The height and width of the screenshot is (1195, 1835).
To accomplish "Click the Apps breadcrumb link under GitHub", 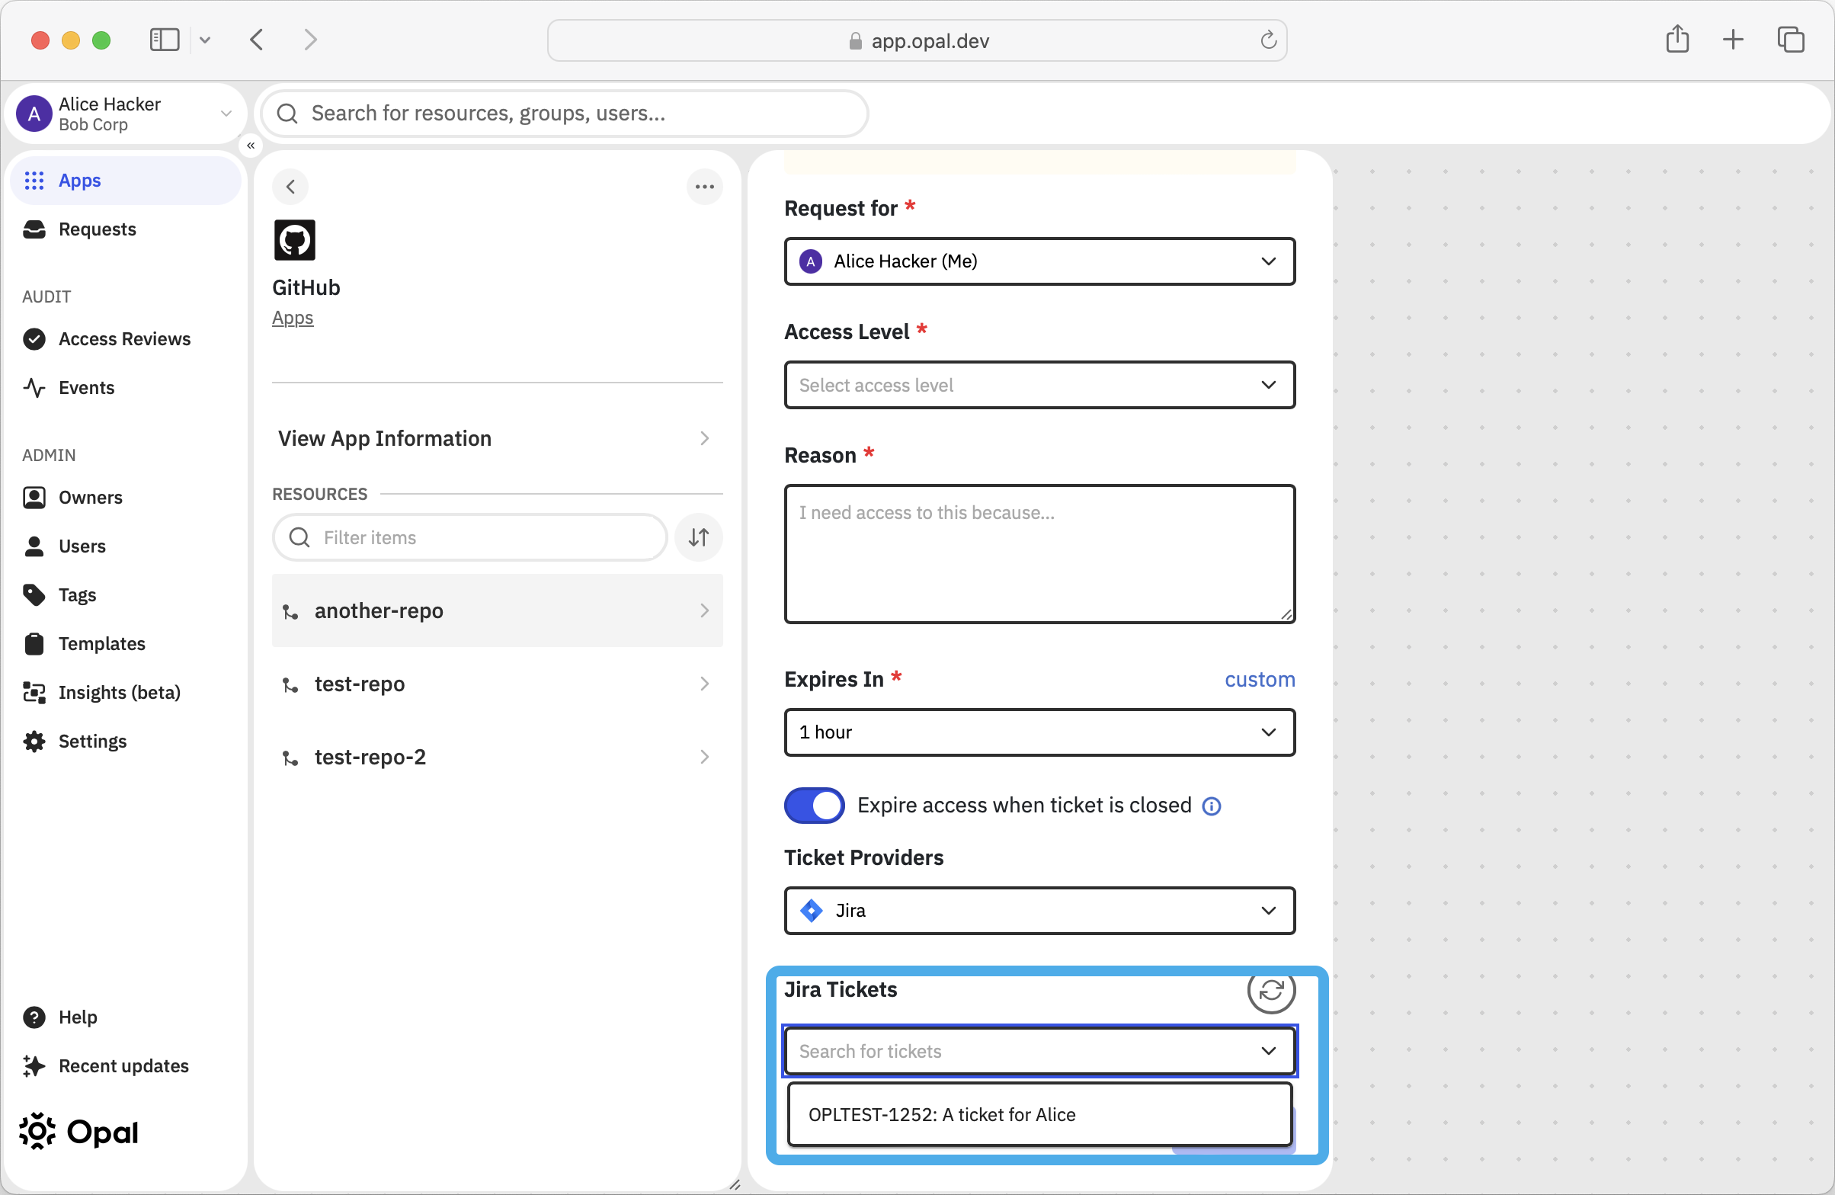I will coord(292,318).
